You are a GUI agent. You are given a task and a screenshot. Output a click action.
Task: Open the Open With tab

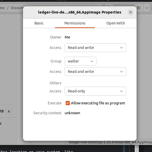coord(115,23)
